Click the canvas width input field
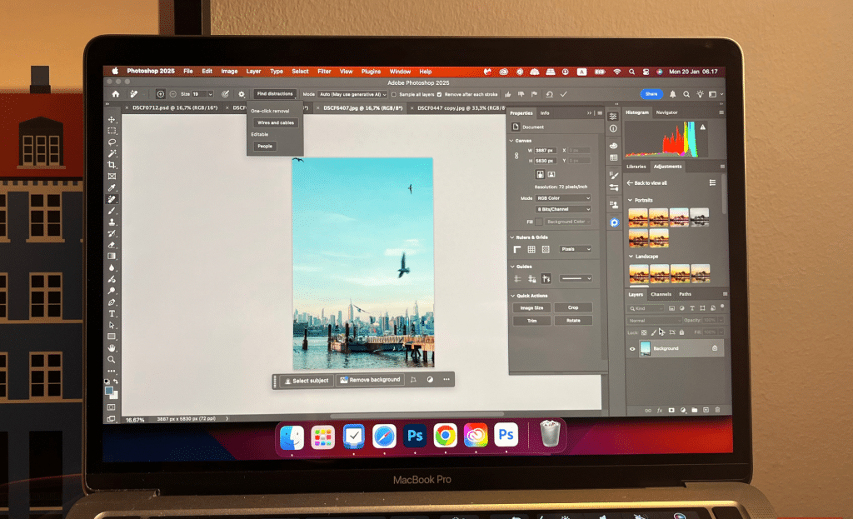 544,150
